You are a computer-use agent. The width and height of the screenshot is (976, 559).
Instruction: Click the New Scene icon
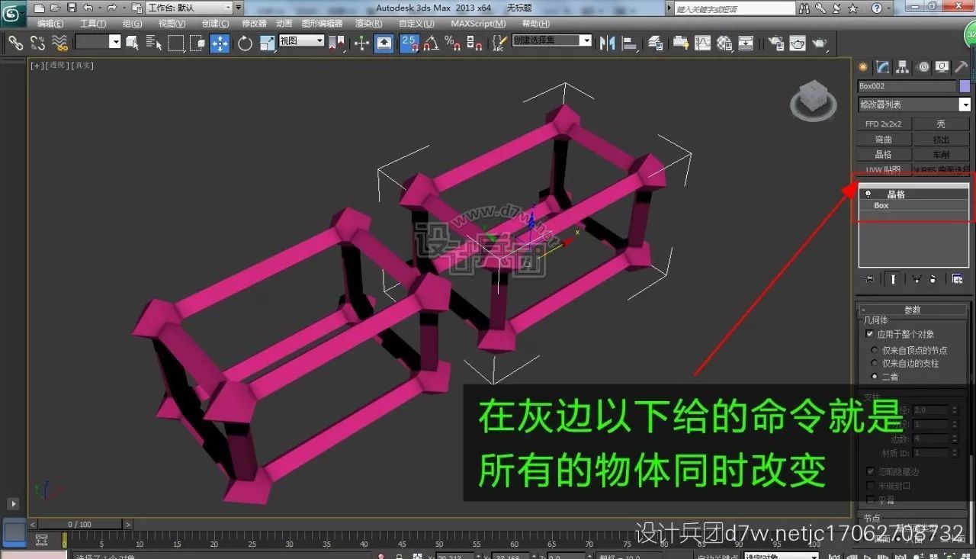click(x=40, y=8)
